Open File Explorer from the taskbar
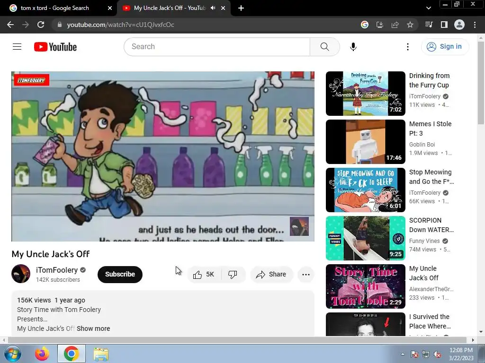 point(101,354)
